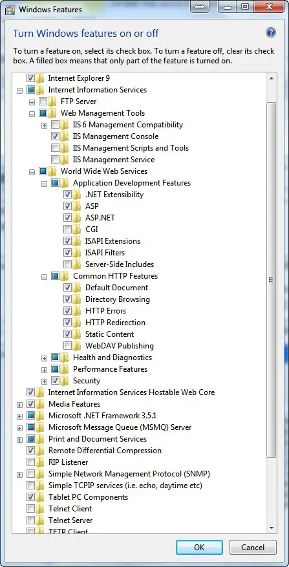Viewport: 289px width, 567px height.
Task: Click the folder icon beside Web Management Tools
Action: [52, 113]
